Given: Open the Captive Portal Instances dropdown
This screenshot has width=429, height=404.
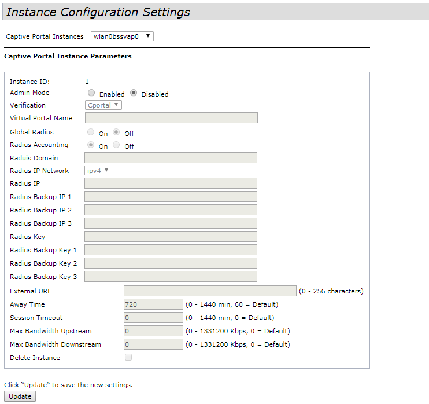Looking at the screenshot, I should [x=122, y=36].
